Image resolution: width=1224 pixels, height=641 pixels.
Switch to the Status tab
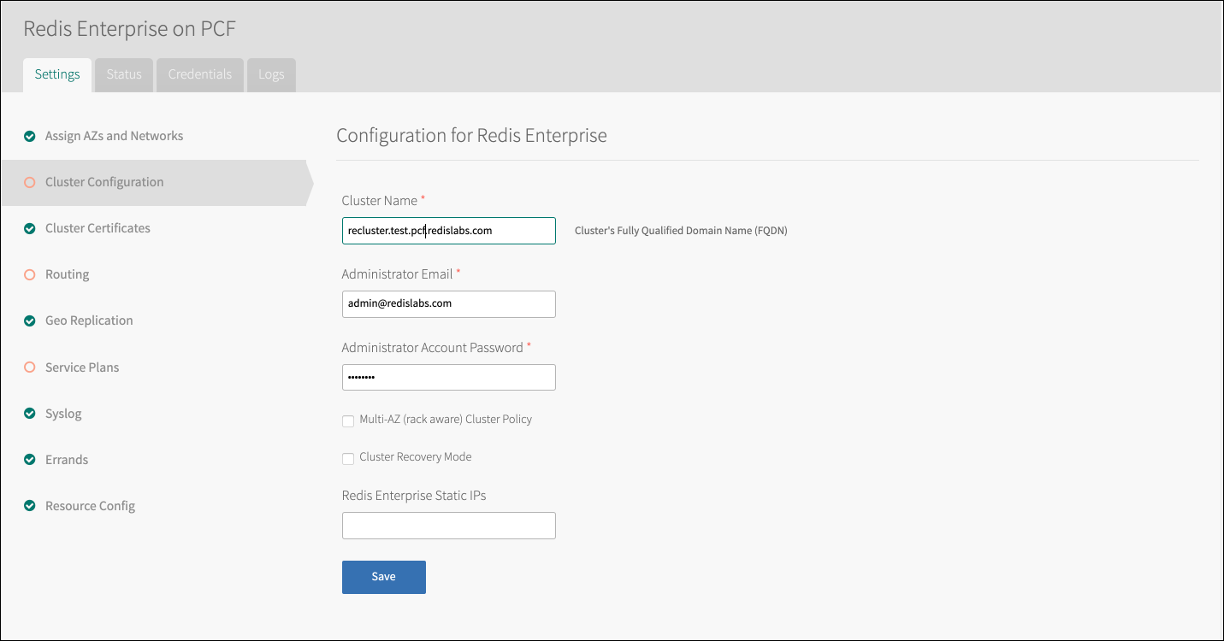click(x=124, y=74)
